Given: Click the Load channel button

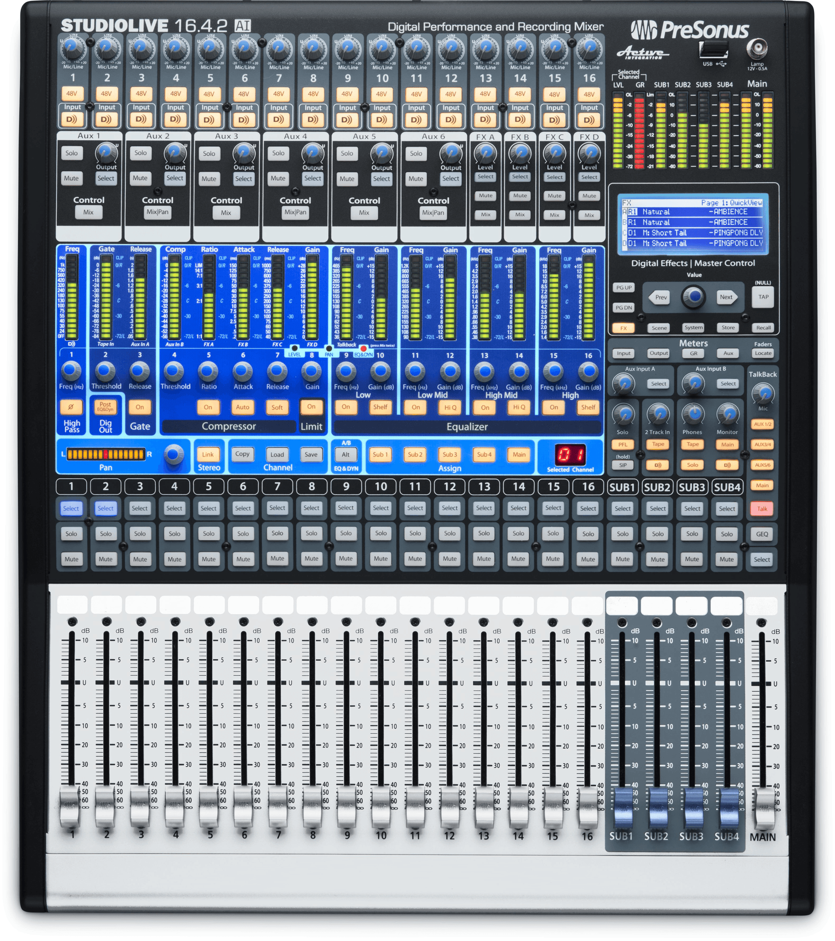Looking at the screenshot, I should (277, 454).
